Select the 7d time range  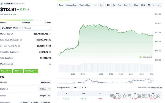(x=114, y=5)
